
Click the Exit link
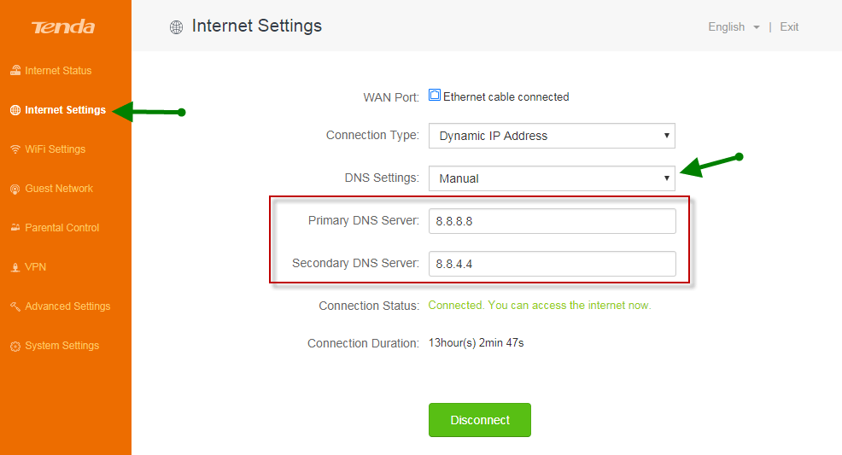pos(789,26)
